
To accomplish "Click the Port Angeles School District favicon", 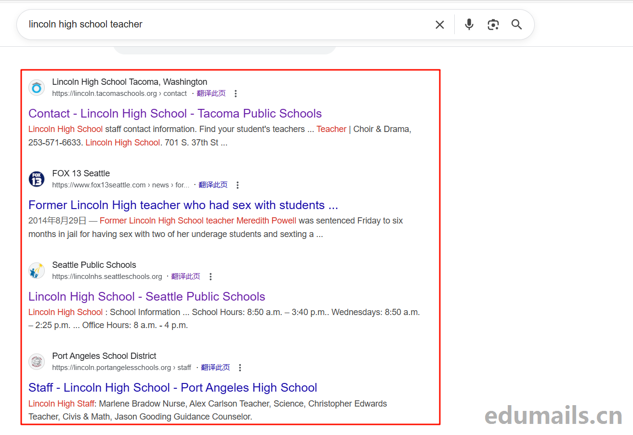I will [37, 362].
